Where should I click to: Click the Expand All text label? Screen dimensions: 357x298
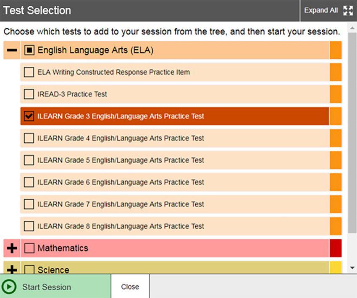point(321,10)
